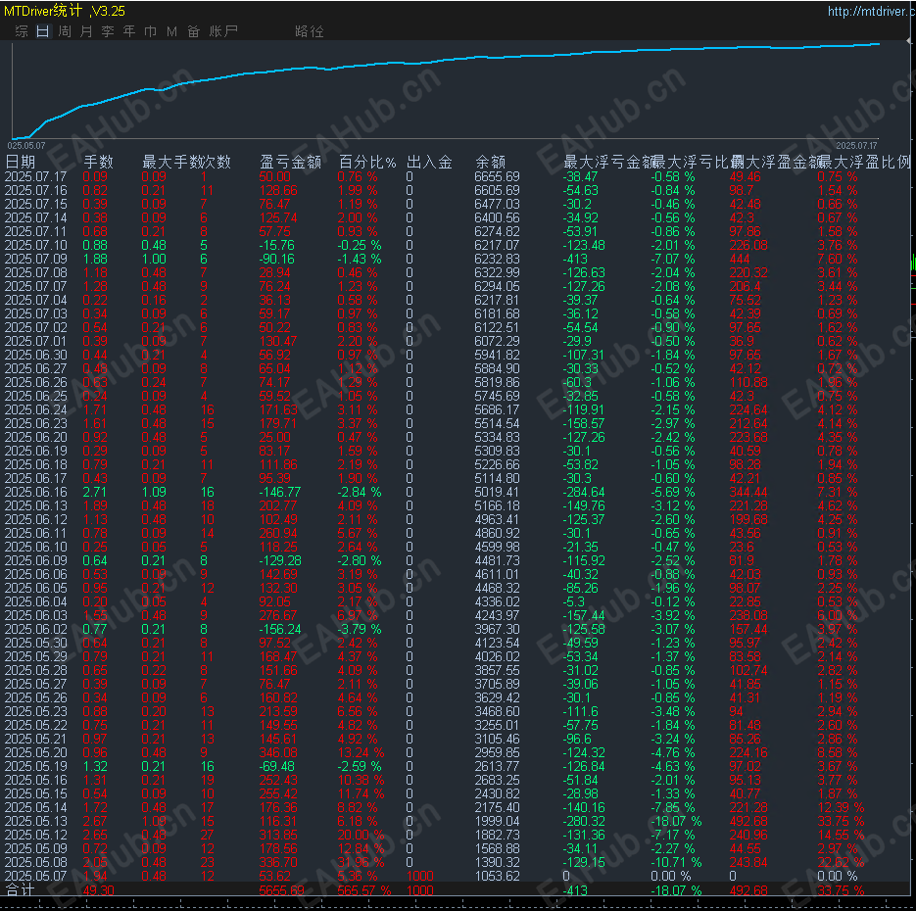Click the 百分比% column header
The image size is (916, 911).
coord(367,162)
